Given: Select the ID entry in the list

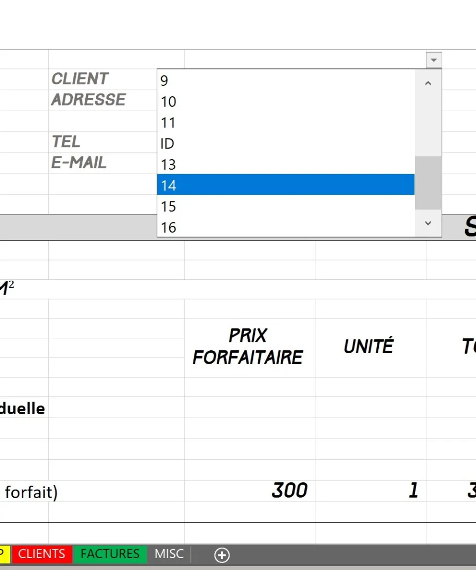Looking at the screenshot, I should 286,143.
